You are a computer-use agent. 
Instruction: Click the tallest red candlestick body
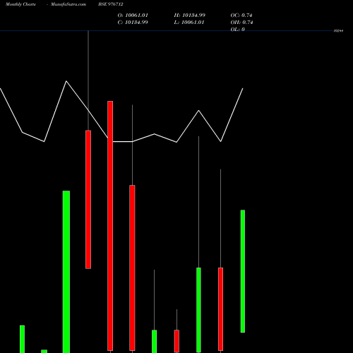point(110,226)
